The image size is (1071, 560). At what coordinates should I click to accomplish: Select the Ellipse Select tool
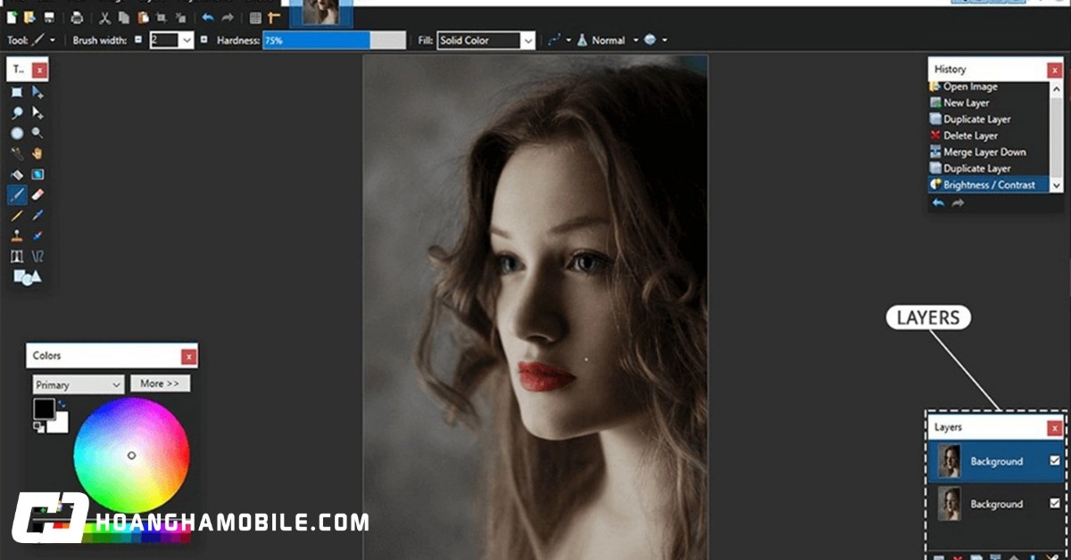pyautogui.click(x=16, y=133)
